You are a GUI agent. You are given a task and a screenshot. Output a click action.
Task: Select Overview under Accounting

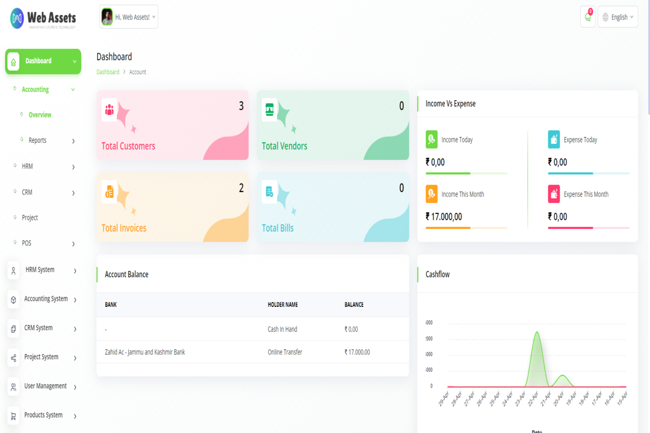tap(38, 115)
